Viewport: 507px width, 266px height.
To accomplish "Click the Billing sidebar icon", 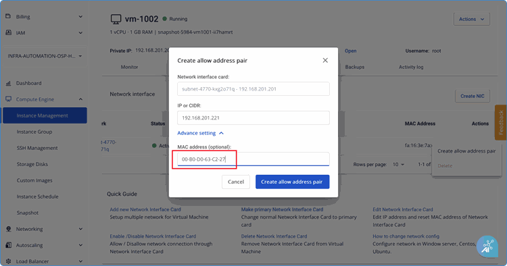I will click(x=8, y=16).
